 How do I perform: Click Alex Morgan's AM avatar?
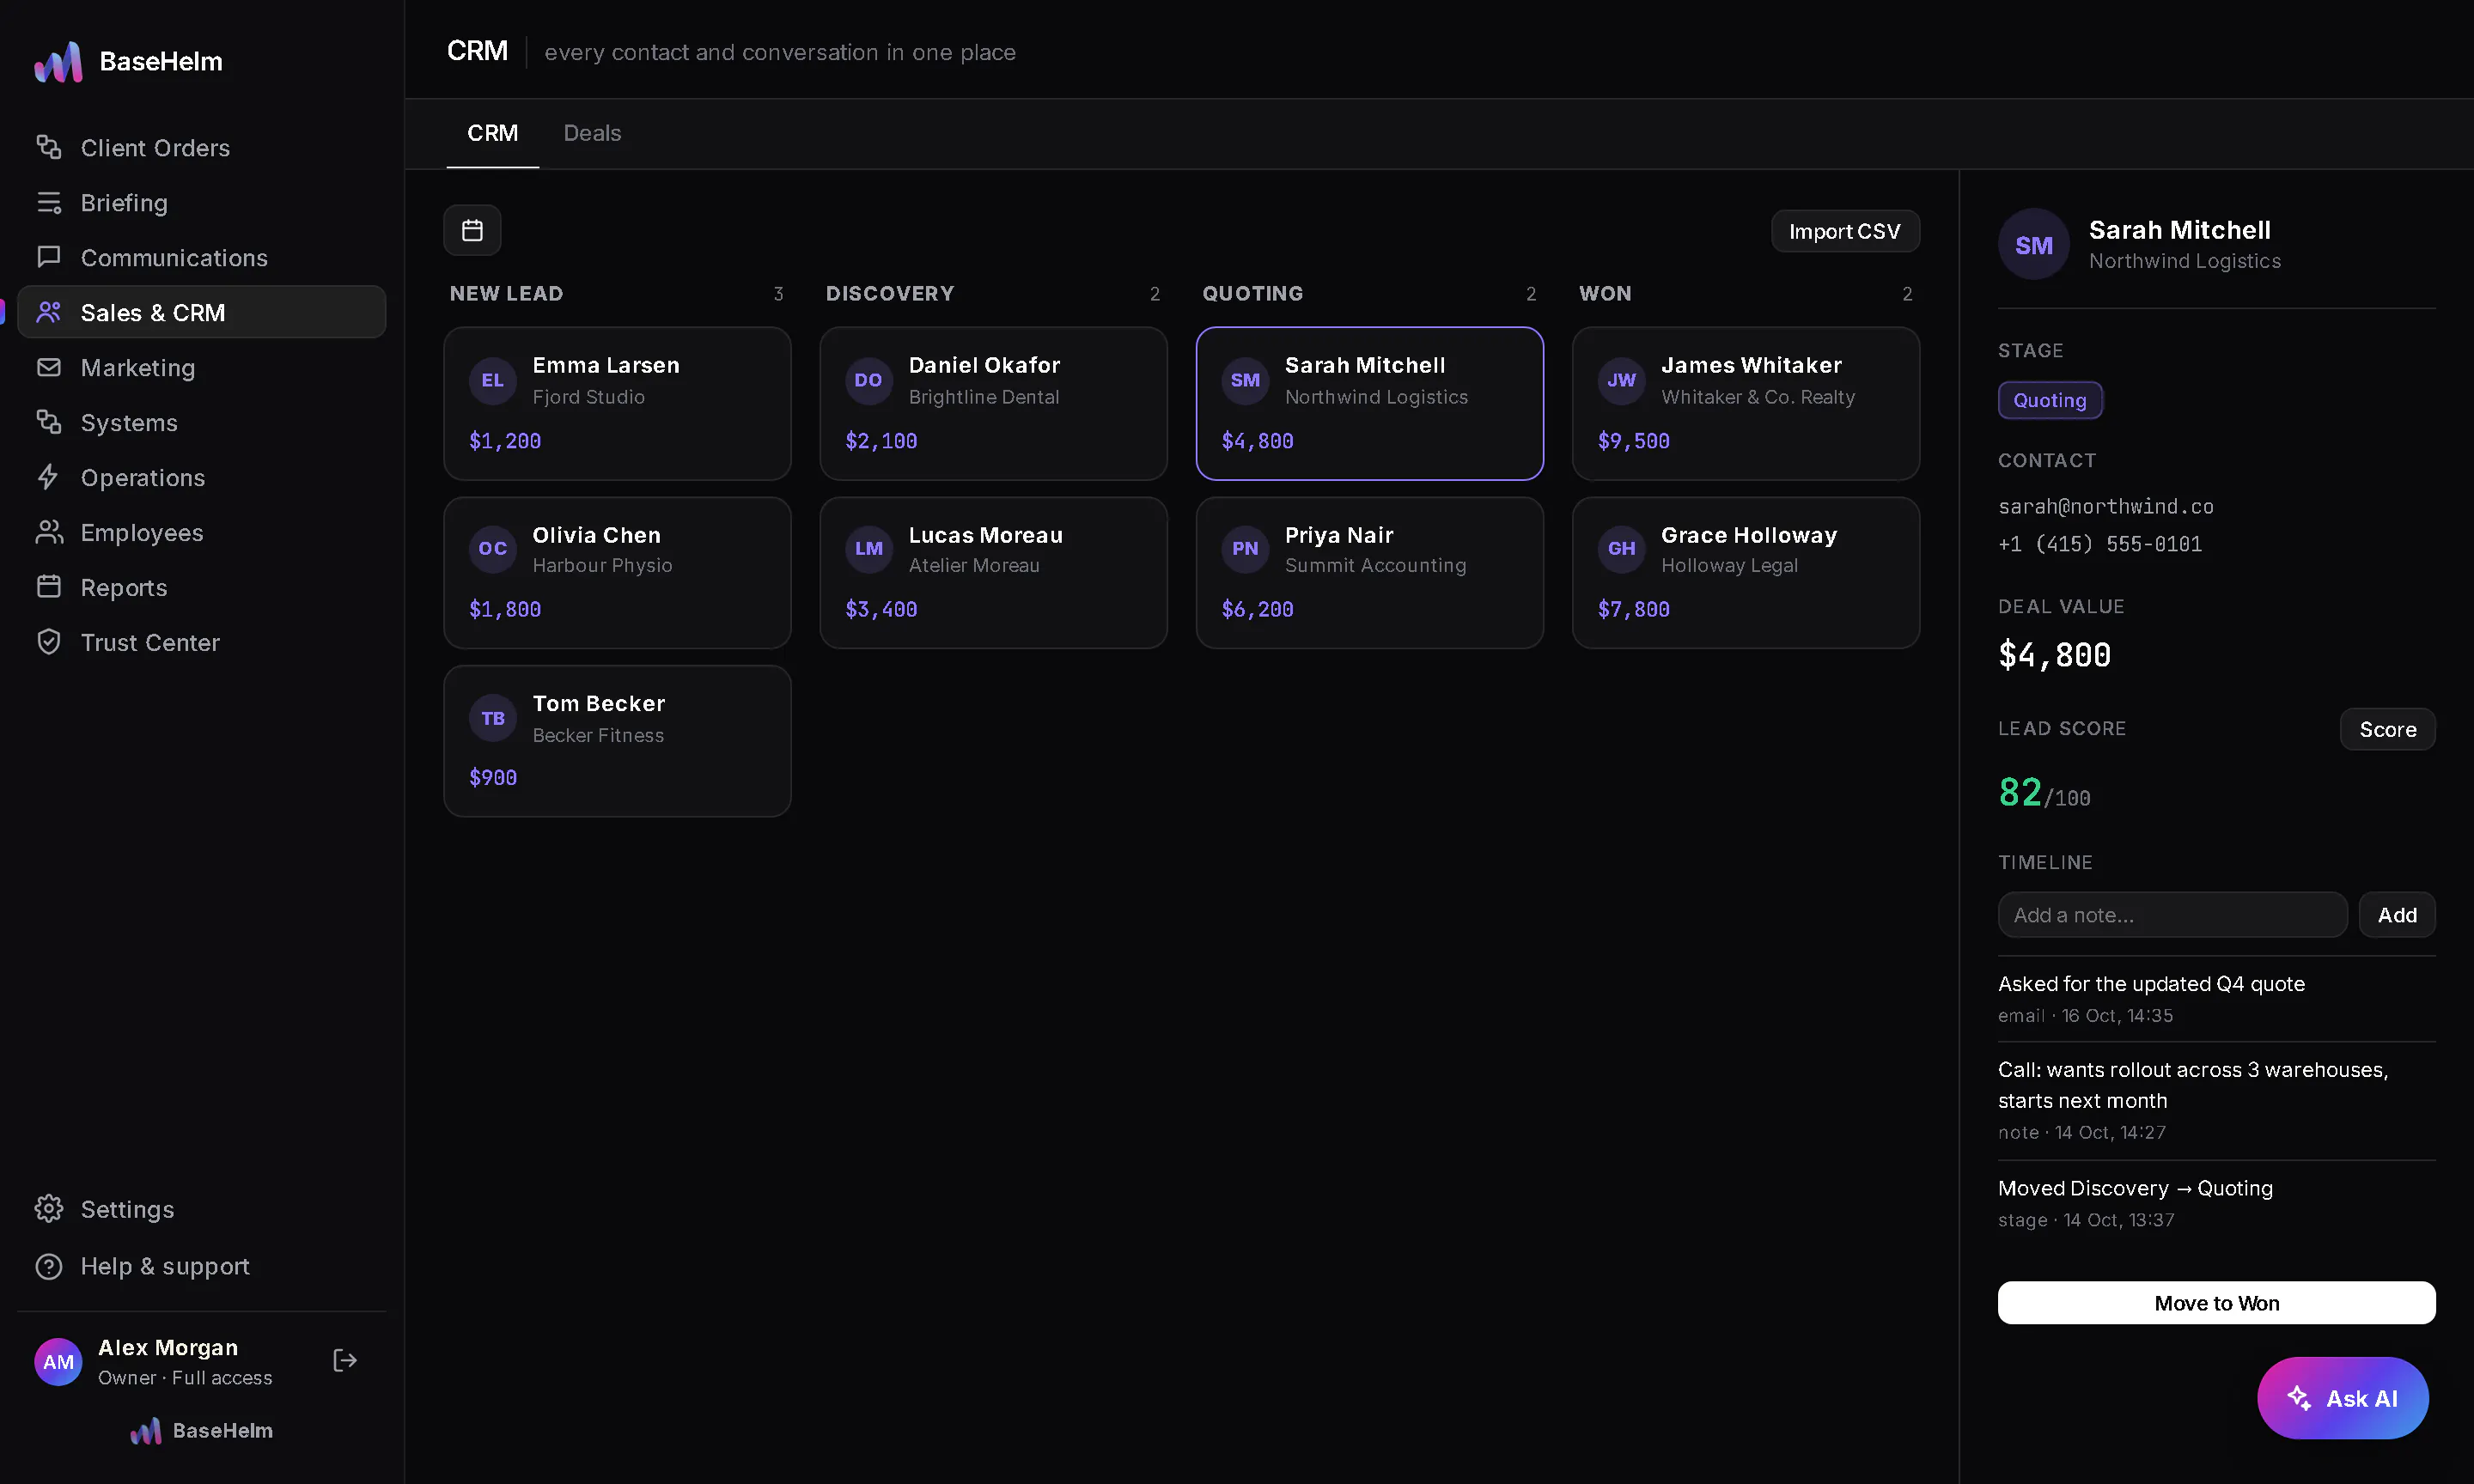click(58, 1361)
